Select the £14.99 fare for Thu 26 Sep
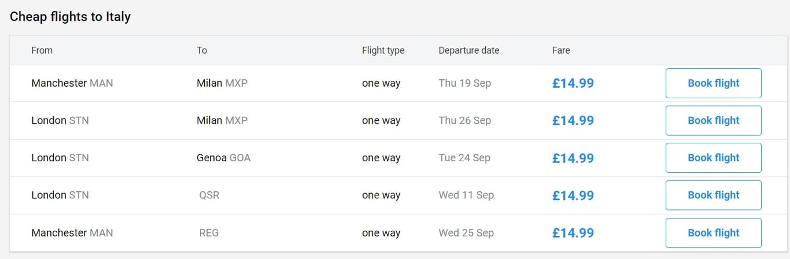The image size is (790, 259). tap(573, 120)
